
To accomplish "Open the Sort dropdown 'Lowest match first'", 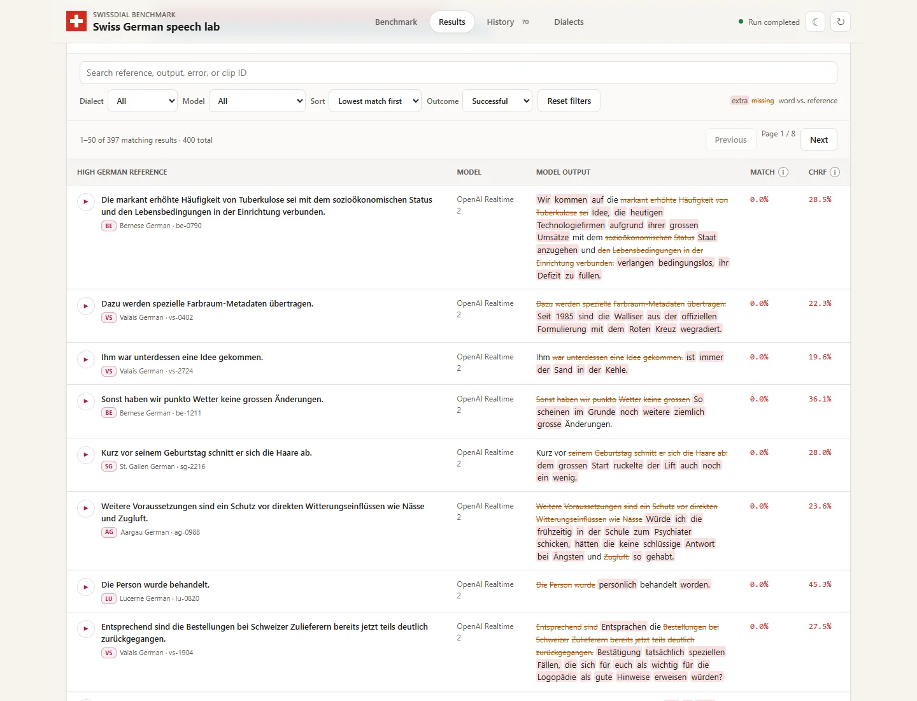I will pyautogui.click(x=375, y=101).
